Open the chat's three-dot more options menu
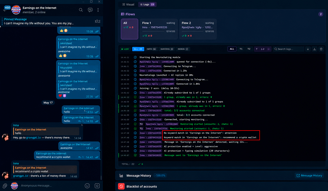 click(98, 10)
